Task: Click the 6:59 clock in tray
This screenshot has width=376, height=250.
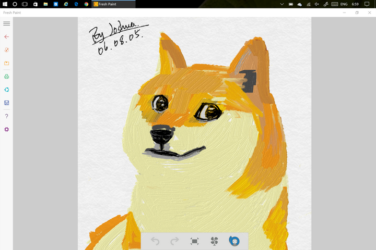Action: (x=355, y=4)
